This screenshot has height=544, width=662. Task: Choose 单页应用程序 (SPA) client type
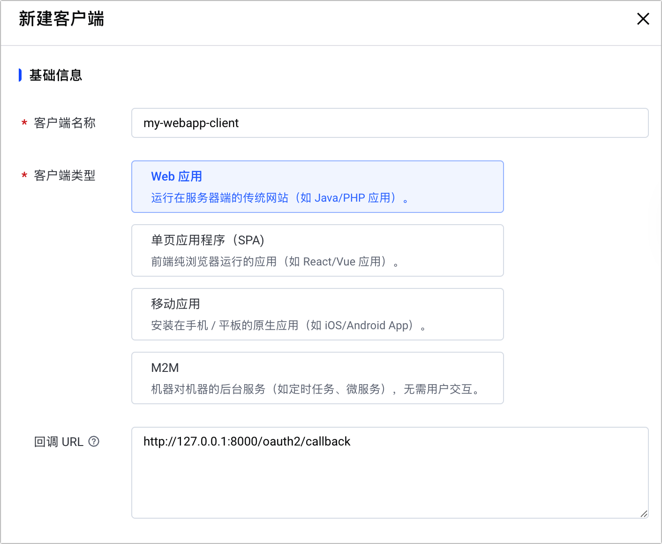[x=317, y=250]
